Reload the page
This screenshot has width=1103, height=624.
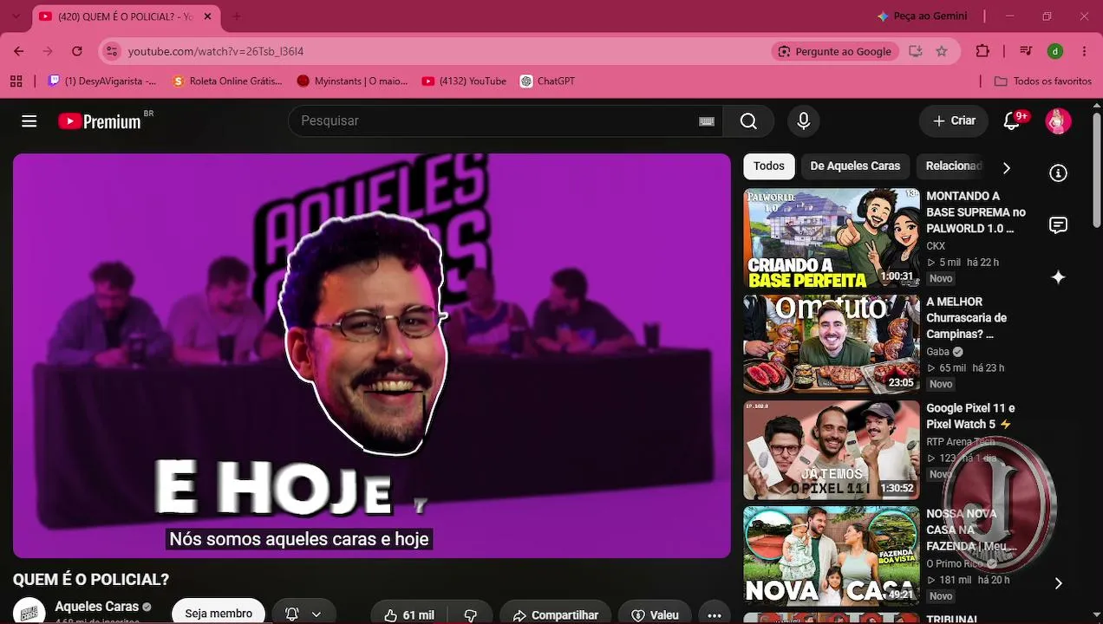pos(76,51)
